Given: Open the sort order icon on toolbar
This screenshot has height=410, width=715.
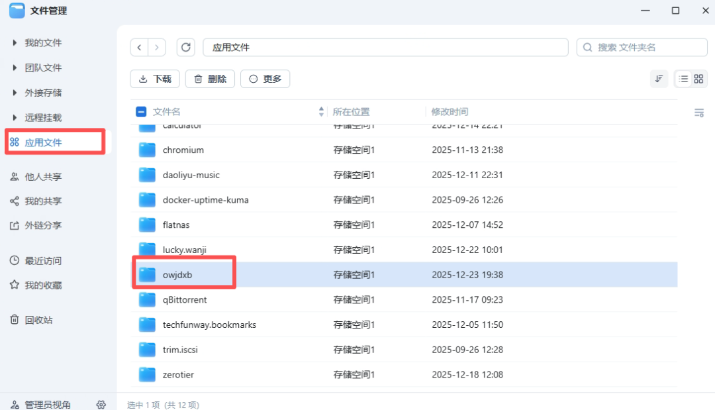Looking at the screenshot, I should click(659, 78).
